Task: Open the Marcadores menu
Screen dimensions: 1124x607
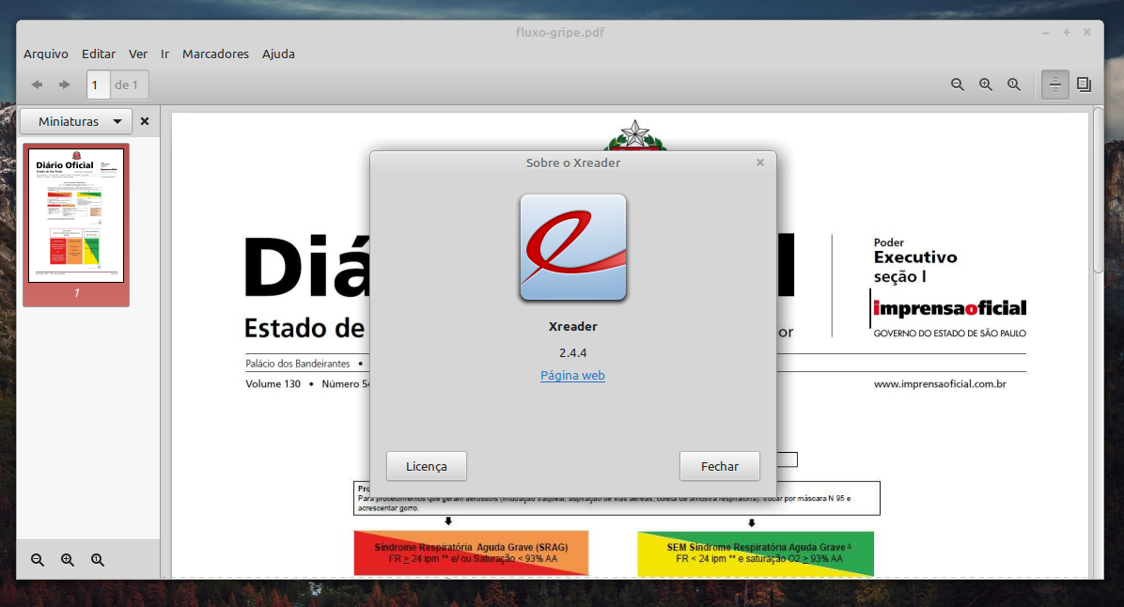Action: (215, 54)
